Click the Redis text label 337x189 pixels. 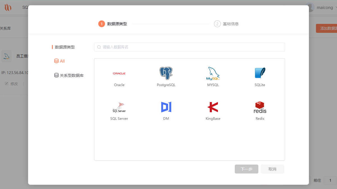(x=260, y=118)
